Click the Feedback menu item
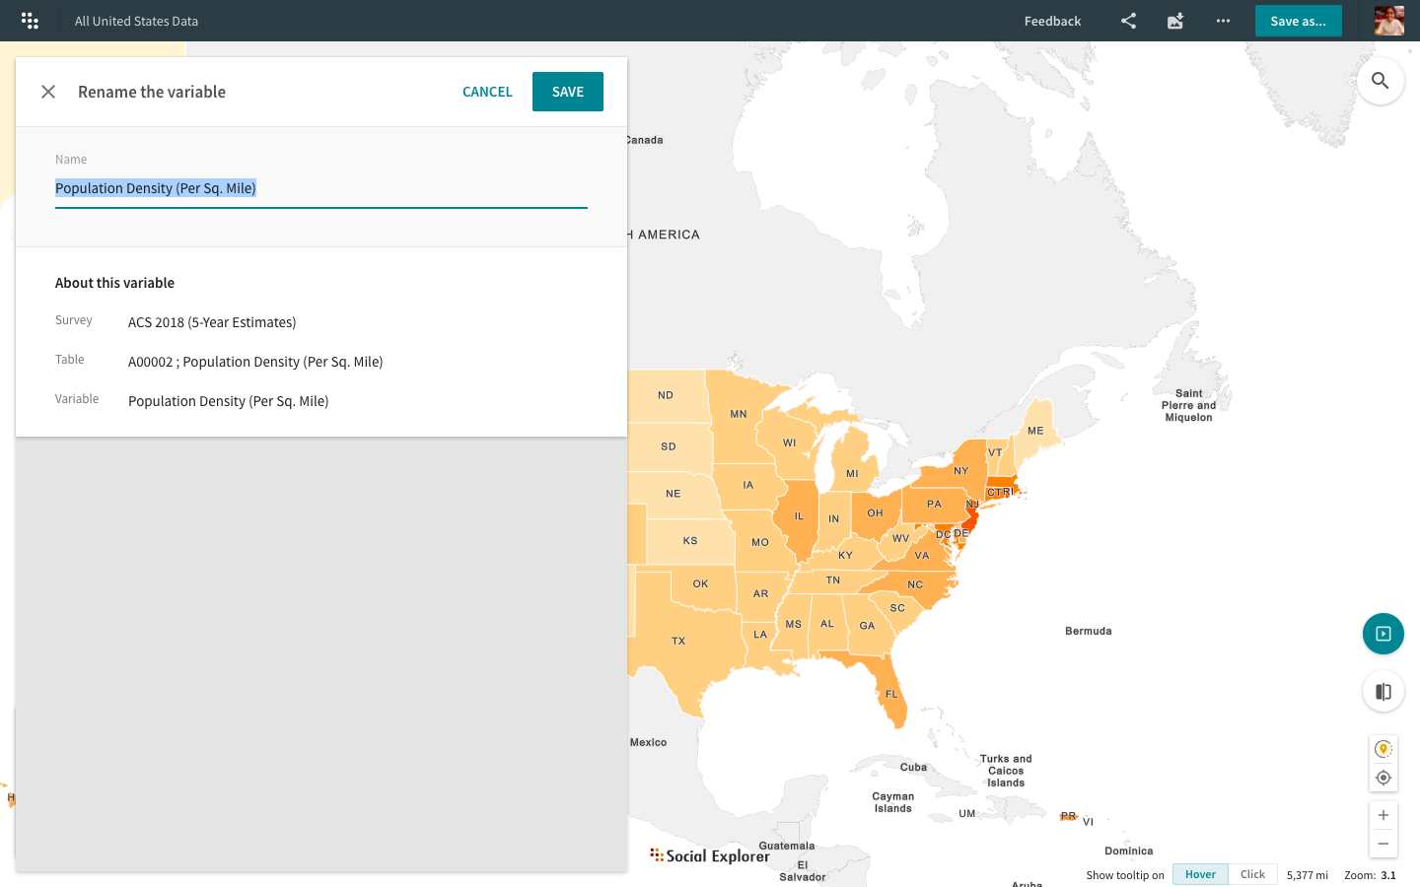 click(x=1051, y=20)
